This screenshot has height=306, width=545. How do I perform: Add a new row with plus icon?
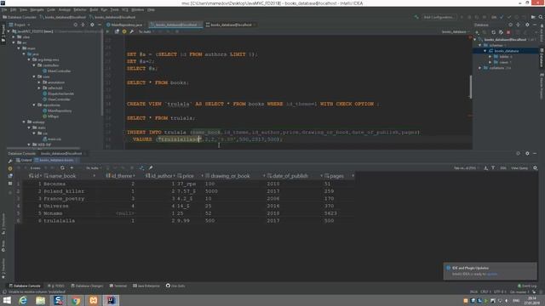[x=72, y=168]
